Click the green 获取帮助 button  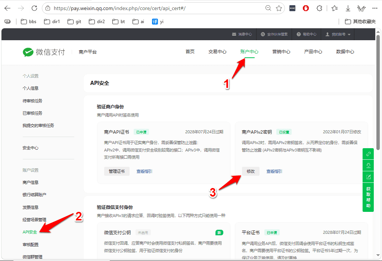pyautogui.click(x=368, y=198)
